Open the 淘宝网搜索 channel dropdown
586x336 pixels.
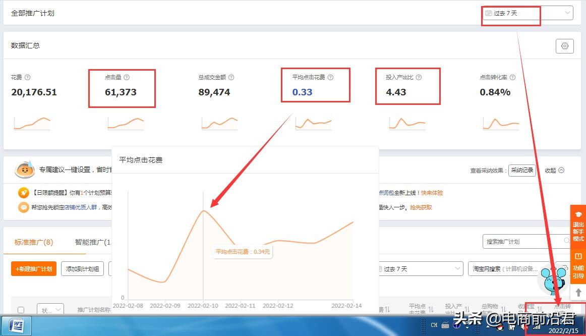tap(504, 268)
